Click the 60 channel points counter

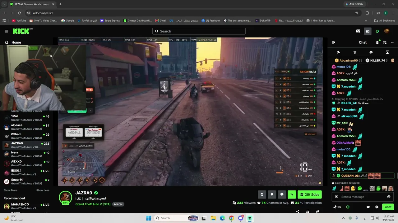[337, 207]
